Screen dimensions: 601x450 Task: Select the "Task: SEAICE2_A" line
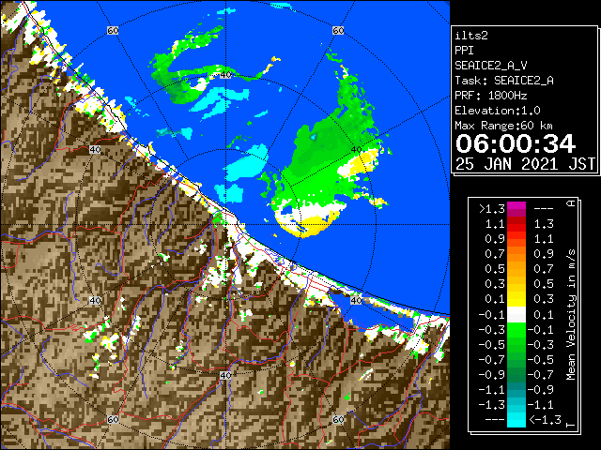[504, 81]
